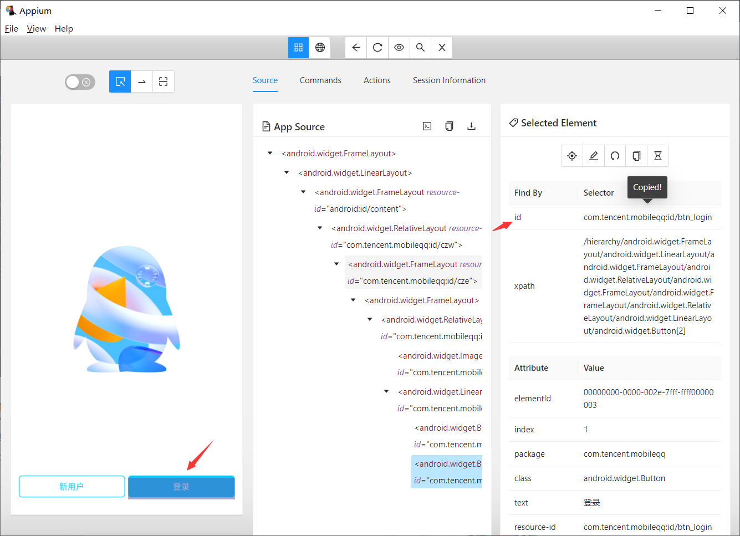Click the Back arrow toolbar button

356,48
